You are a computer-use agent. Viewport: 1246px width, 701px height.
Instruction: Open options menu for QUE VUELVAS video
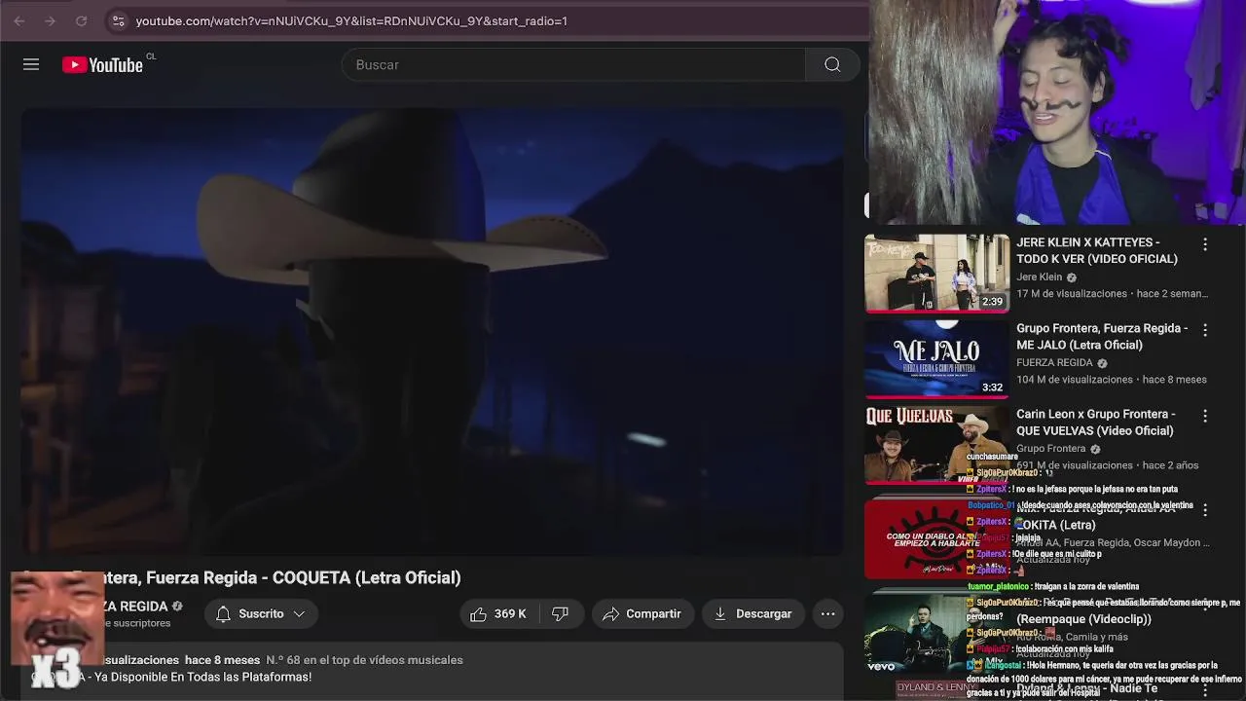(1205, 417)
